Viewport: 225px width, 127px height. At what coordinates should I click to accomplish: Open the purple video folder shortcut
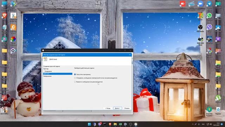218,39
